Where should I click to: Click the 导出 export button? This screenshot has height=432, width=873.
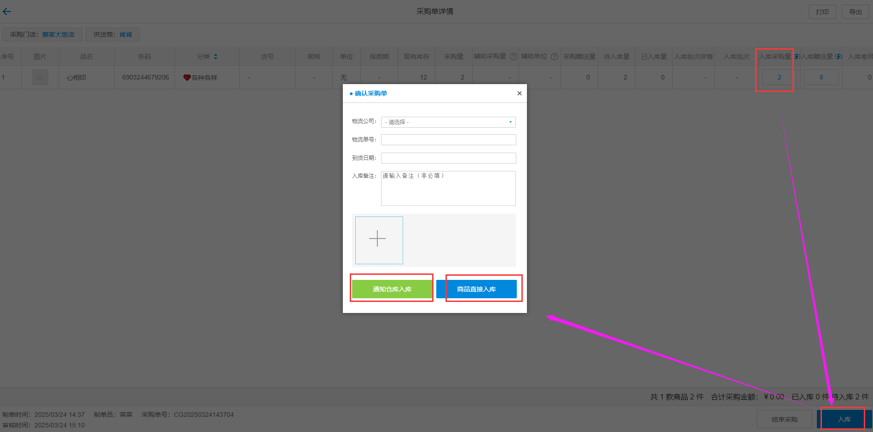click(855, 12)
